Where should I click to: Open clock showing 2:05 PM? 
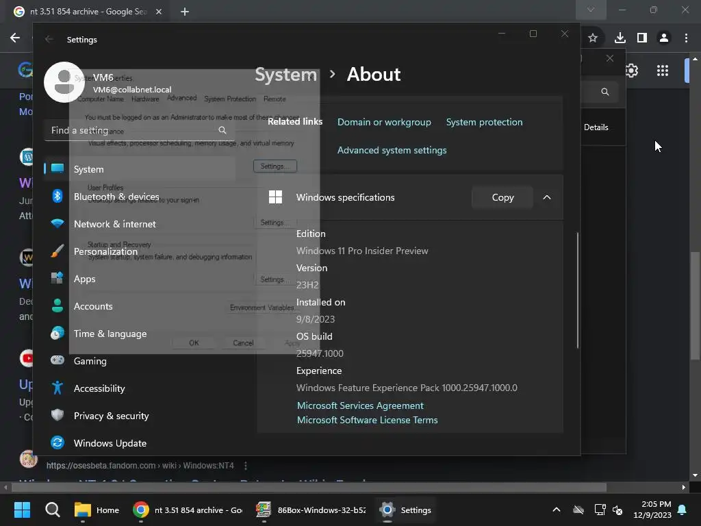652,510
